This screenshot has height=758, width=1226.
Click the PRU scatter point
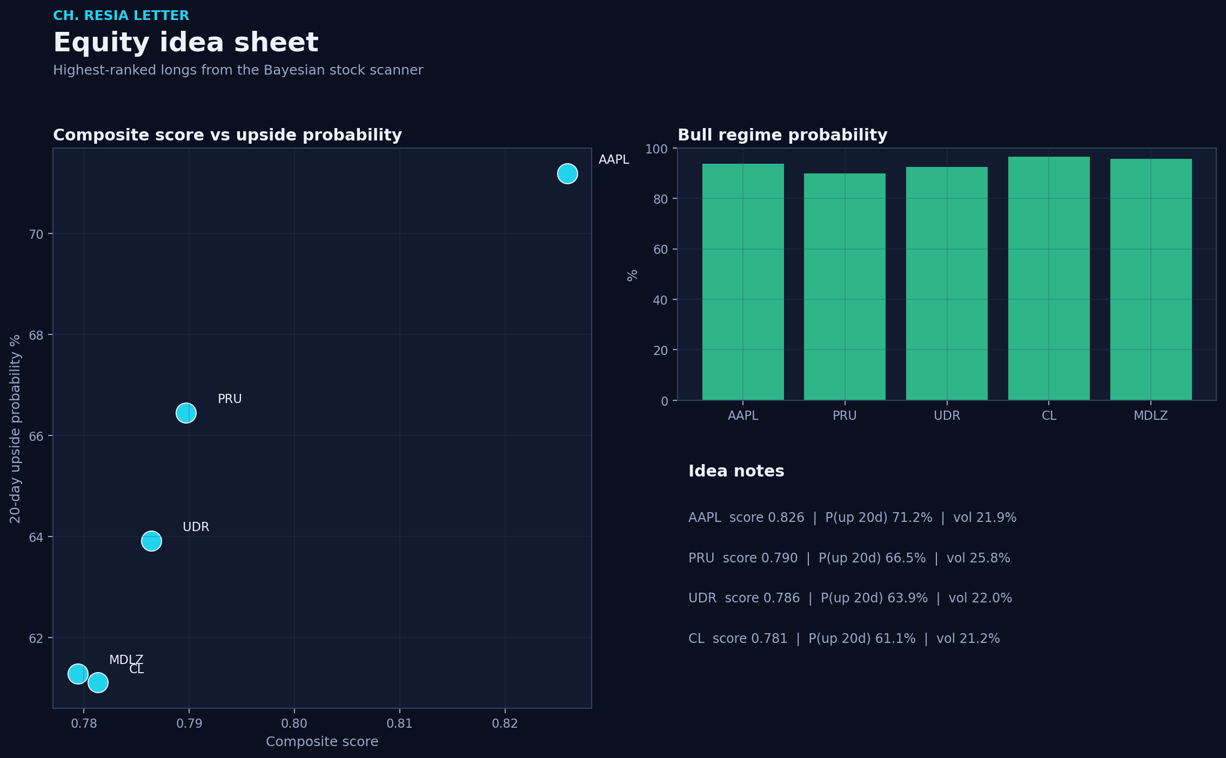tap(186, 413)
